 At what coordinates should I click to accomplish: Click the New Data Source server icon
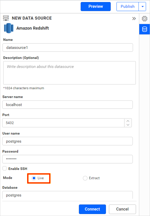click(x=6, y=18)
